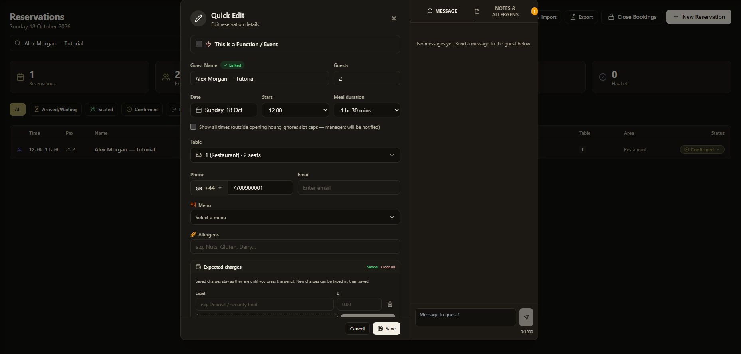Tick the 'This is a Function / Event' checkbox

click(x=199, y=44)
